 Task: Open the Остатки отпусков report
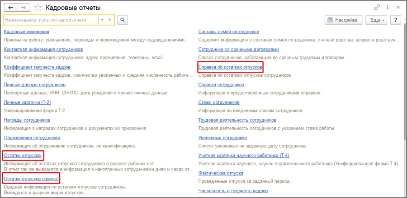pos(22,156)
